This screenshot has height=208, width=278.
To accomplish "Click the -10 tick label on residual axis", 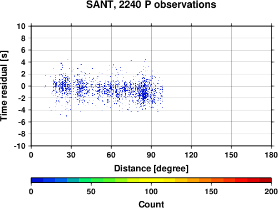I will 19,146.
